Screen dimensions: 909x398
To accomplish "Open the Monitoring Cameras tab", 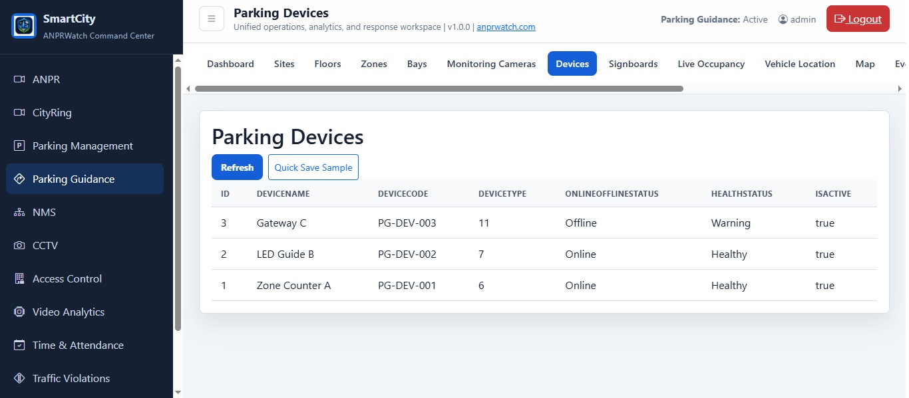I will (x=491, y=64).
